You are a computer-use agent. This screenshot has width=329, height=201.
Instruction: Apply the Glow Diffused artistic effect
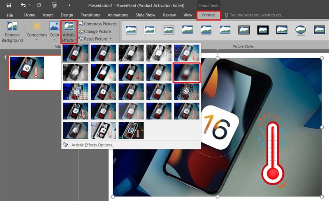click(x=159, y=73)
